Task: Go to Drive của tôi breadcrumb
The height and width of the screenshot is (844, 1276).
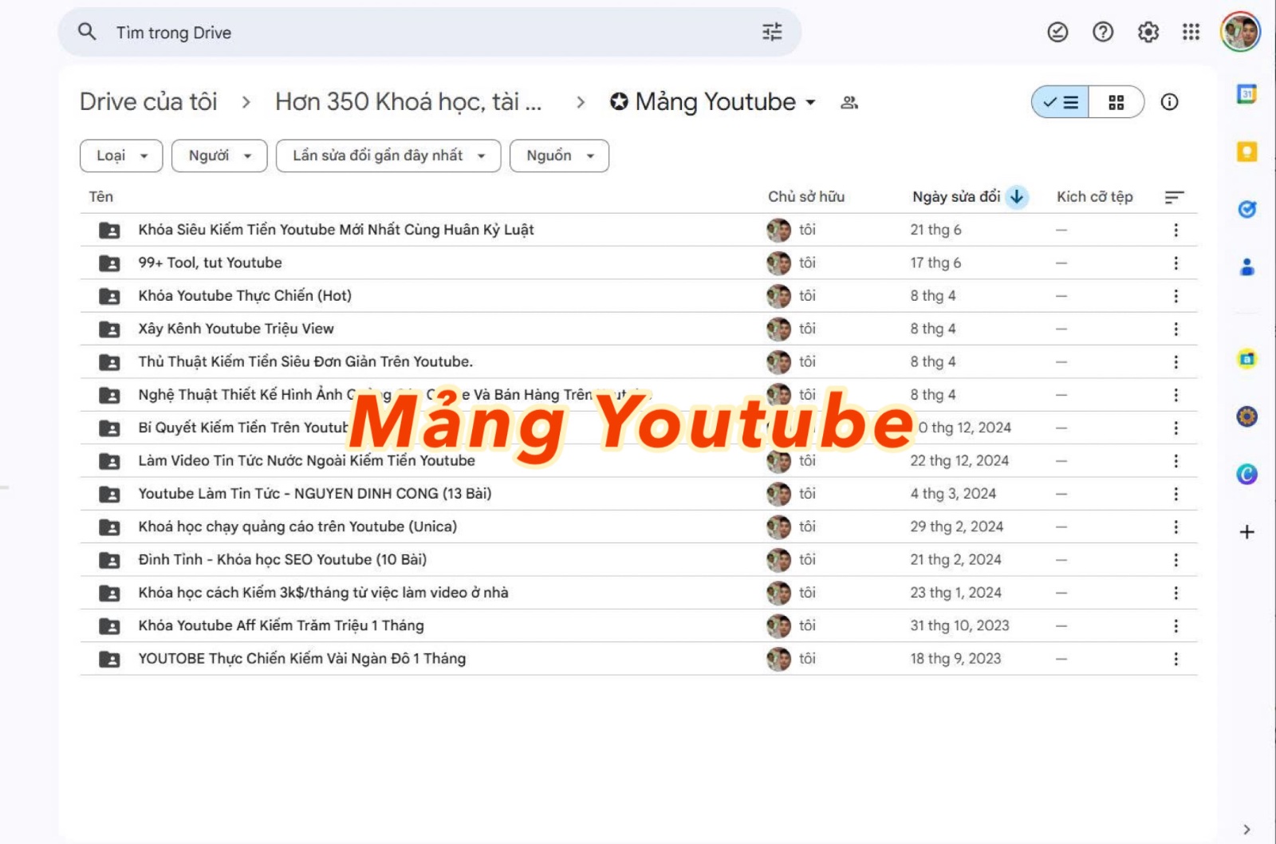Action: click(x=148, y=102)
